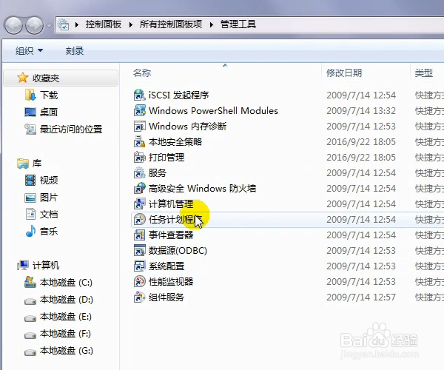
Task: Expand the arrow after 所有控制面板项 breadcrumb
Action: coord(211,24)
